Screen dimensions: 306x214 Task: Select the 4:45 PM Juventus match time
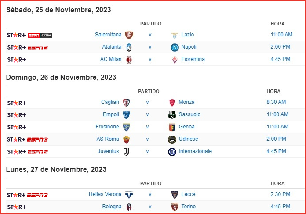click(x=276, y=151)
